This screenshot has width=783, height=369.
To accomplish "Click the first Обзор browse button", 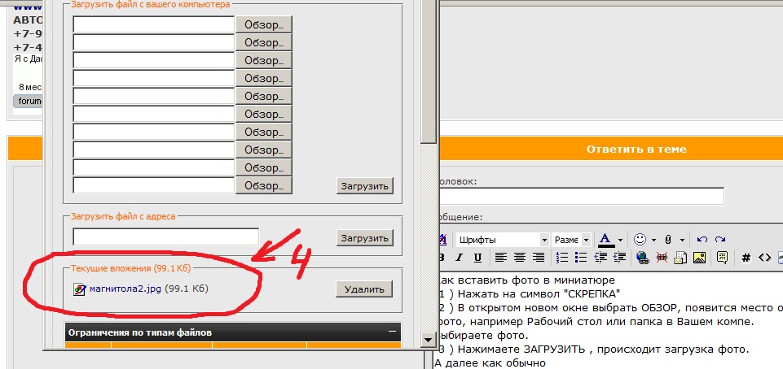I will tap(263, 24).
